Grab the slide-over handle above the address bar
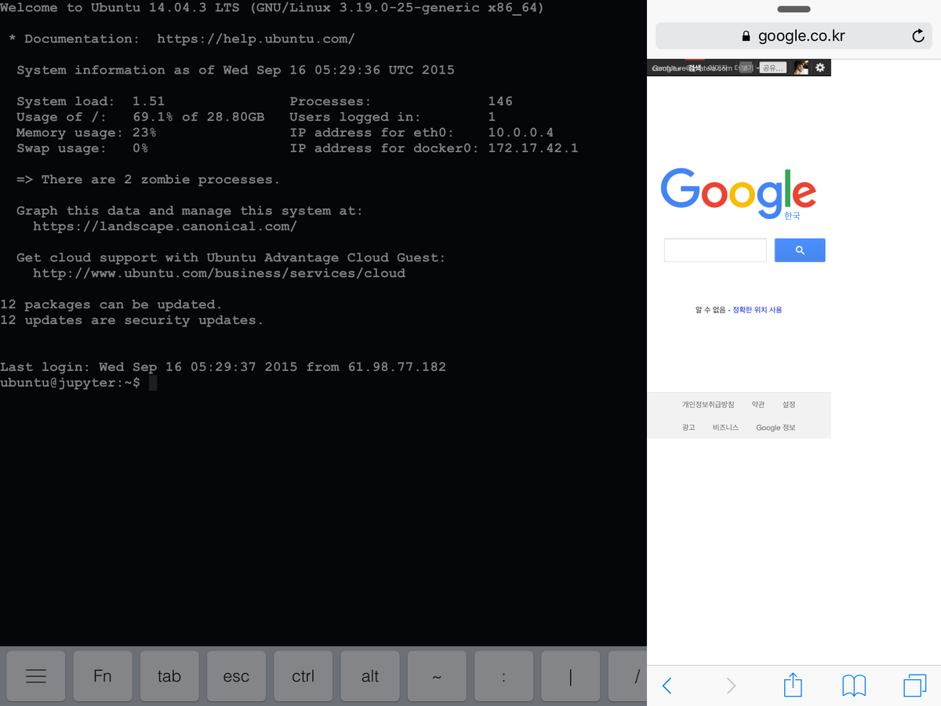This screenshot has height=706, width=941. point(794,9)
